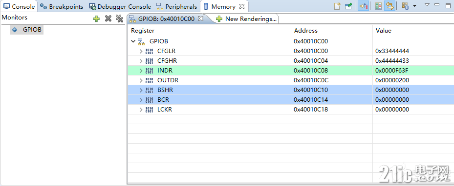This screenshot has width=454, height=186.
Task: Select the CFGHR value 0x44444433
Action: [392, 61]
